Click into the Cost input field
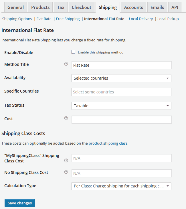 (x=122, y=120)
